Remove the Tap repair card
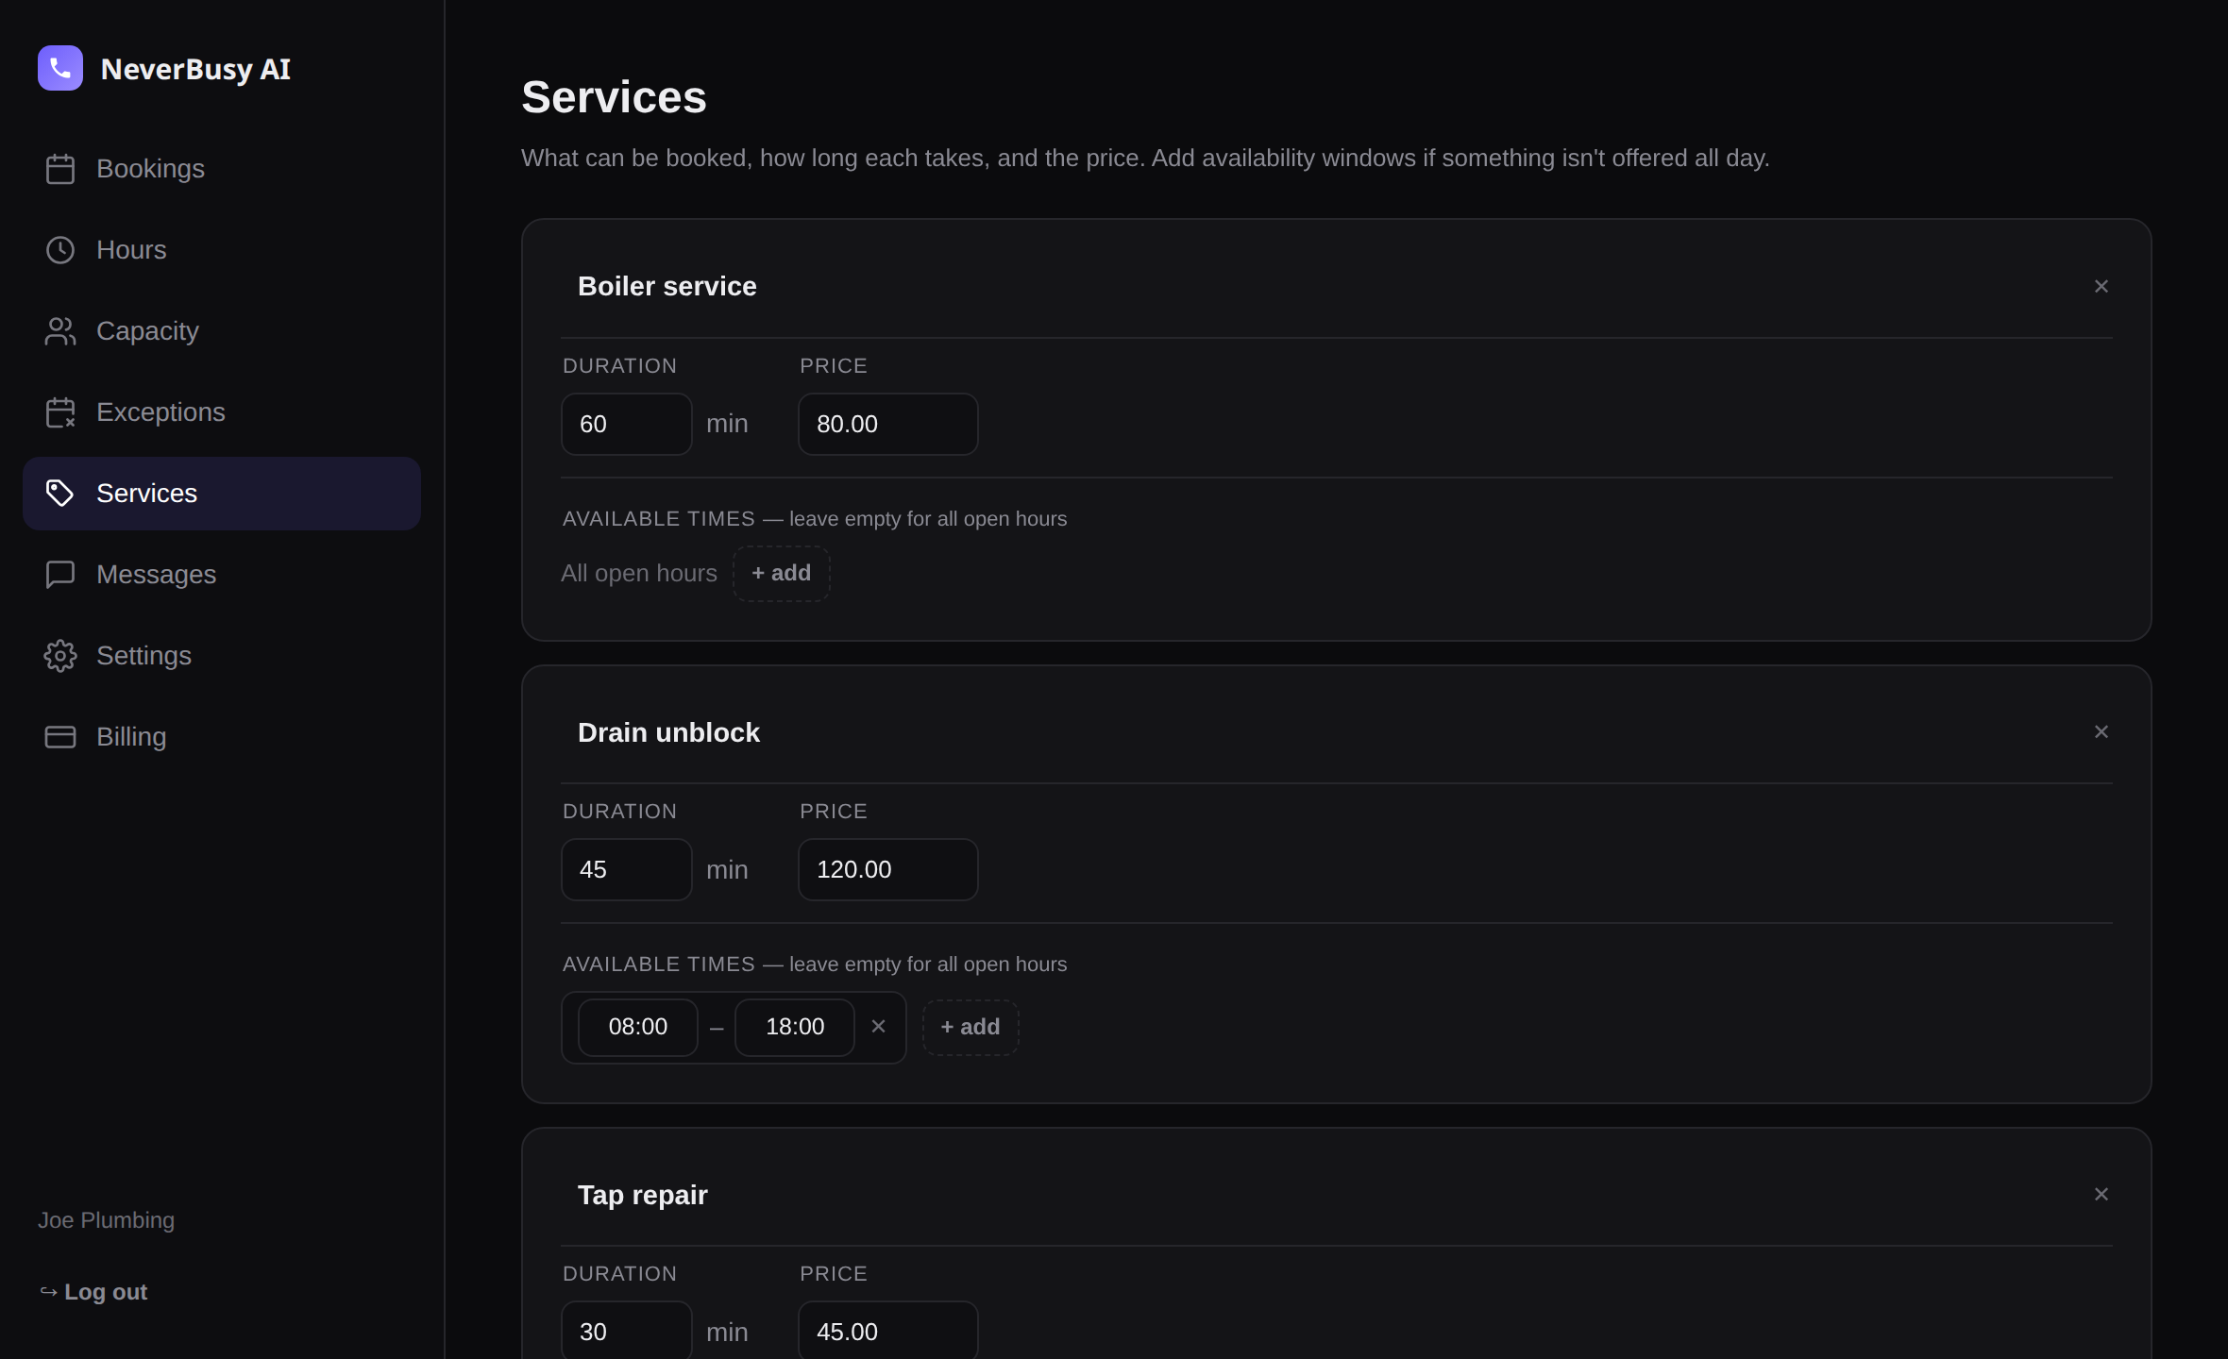Image resolution: width=2228 pixels, height=1359 pixels. (2101, 1194)
